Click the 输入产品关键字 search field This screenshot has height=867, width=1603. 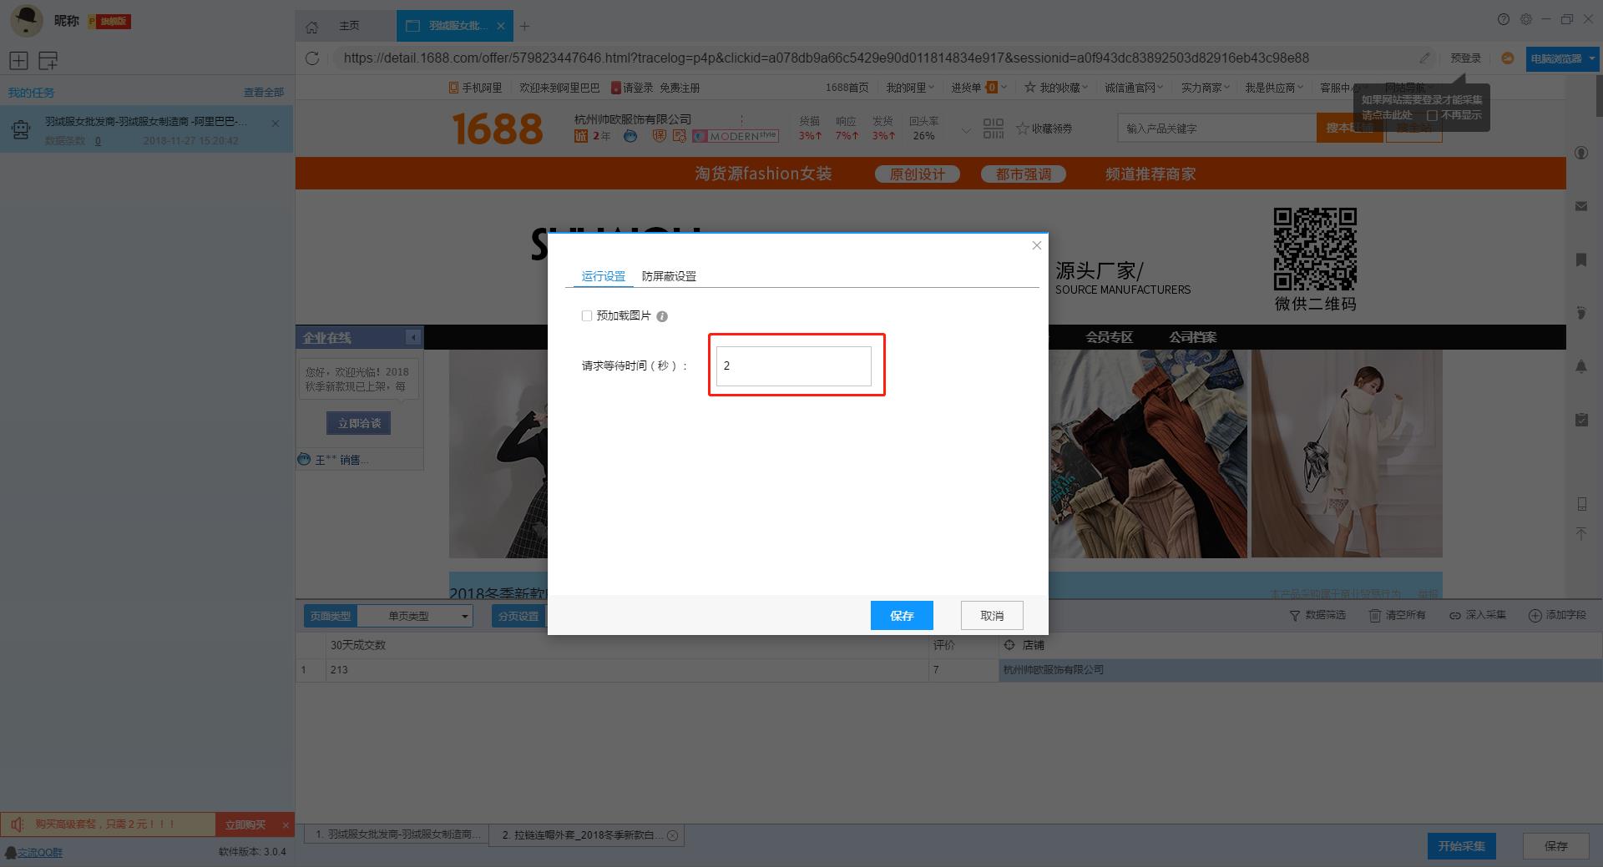[x=1217, y=128]
